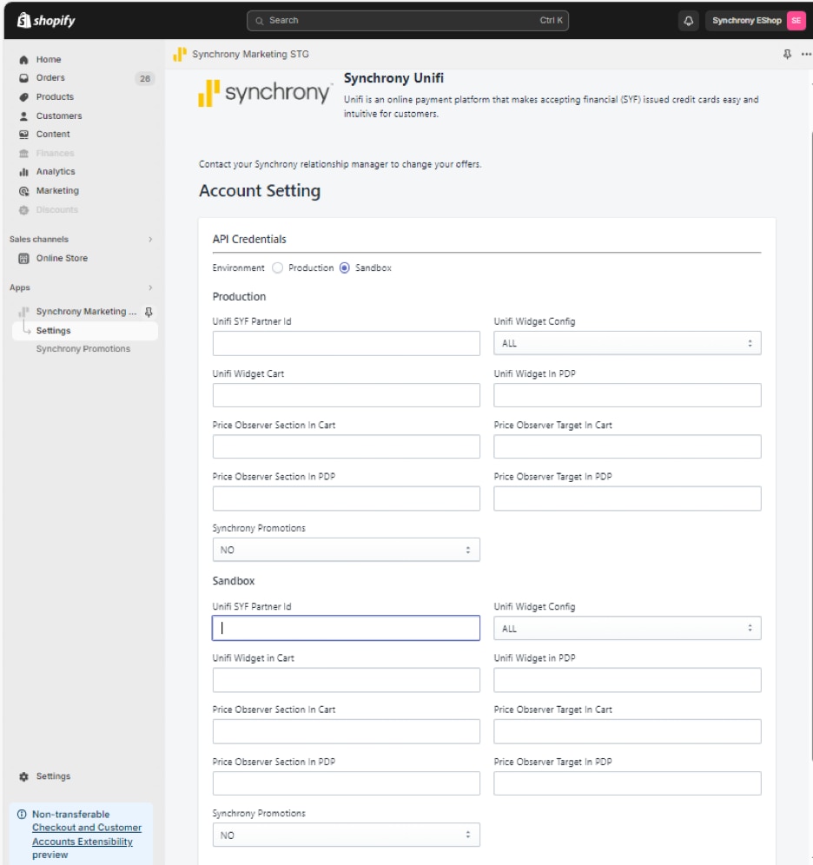Click the Sandbox Unifi SYF Partner Id field
The height and width of the screenshot is (865, 813).
(346, 628)
